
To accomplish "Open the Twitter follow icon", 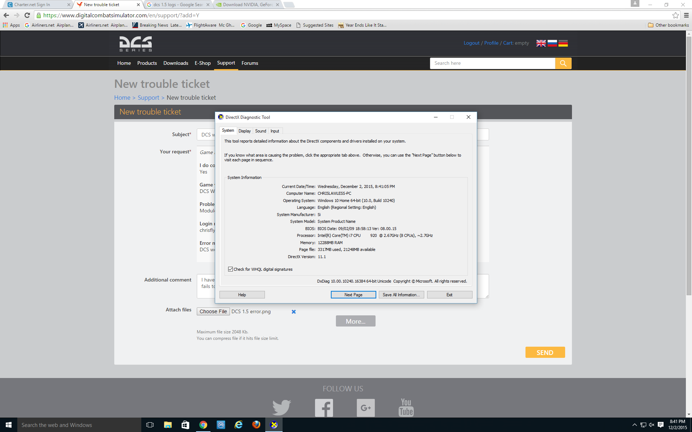I will [x=281, y=408].
